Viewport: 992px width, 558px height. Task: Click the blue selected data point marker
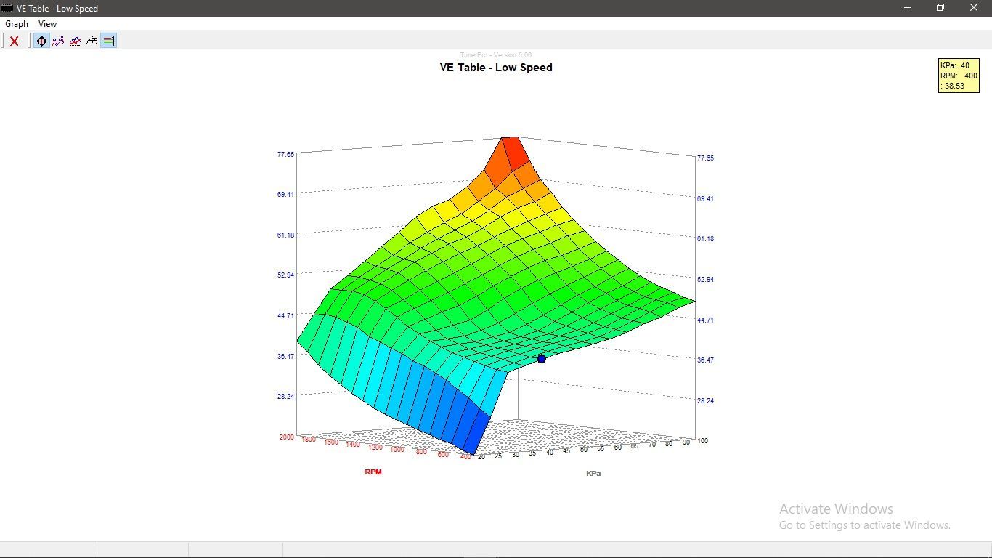[542, 359]
